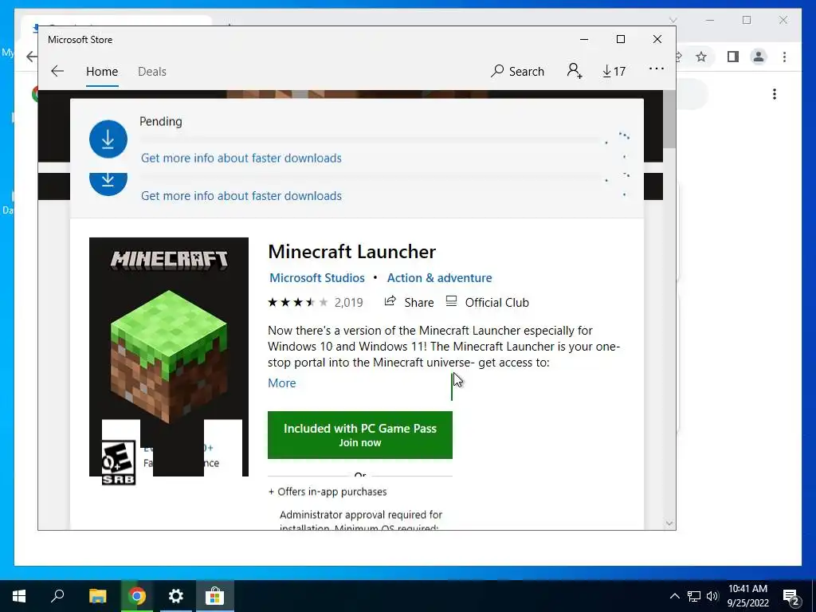This screenshot has height=612, width=816.
Task: Click Chrome's tab search chevron
Action: (x=673, y=20)
